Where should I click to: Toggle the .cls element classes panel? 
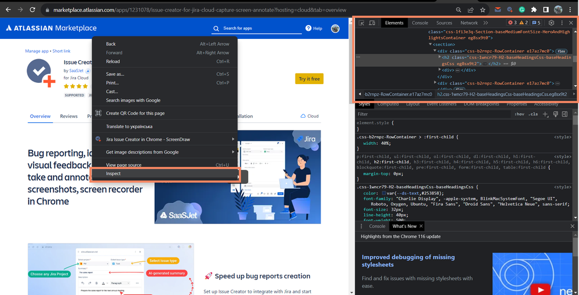pyautogui.click(x=533, y=114)
